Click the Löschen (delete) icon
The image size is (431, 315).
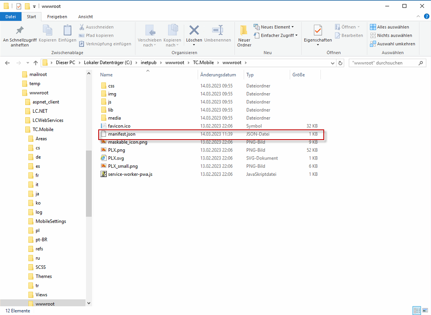point(194,31)
